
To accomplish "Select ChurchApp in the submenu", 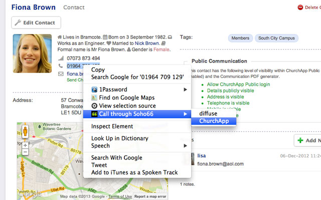I will 214,121.
